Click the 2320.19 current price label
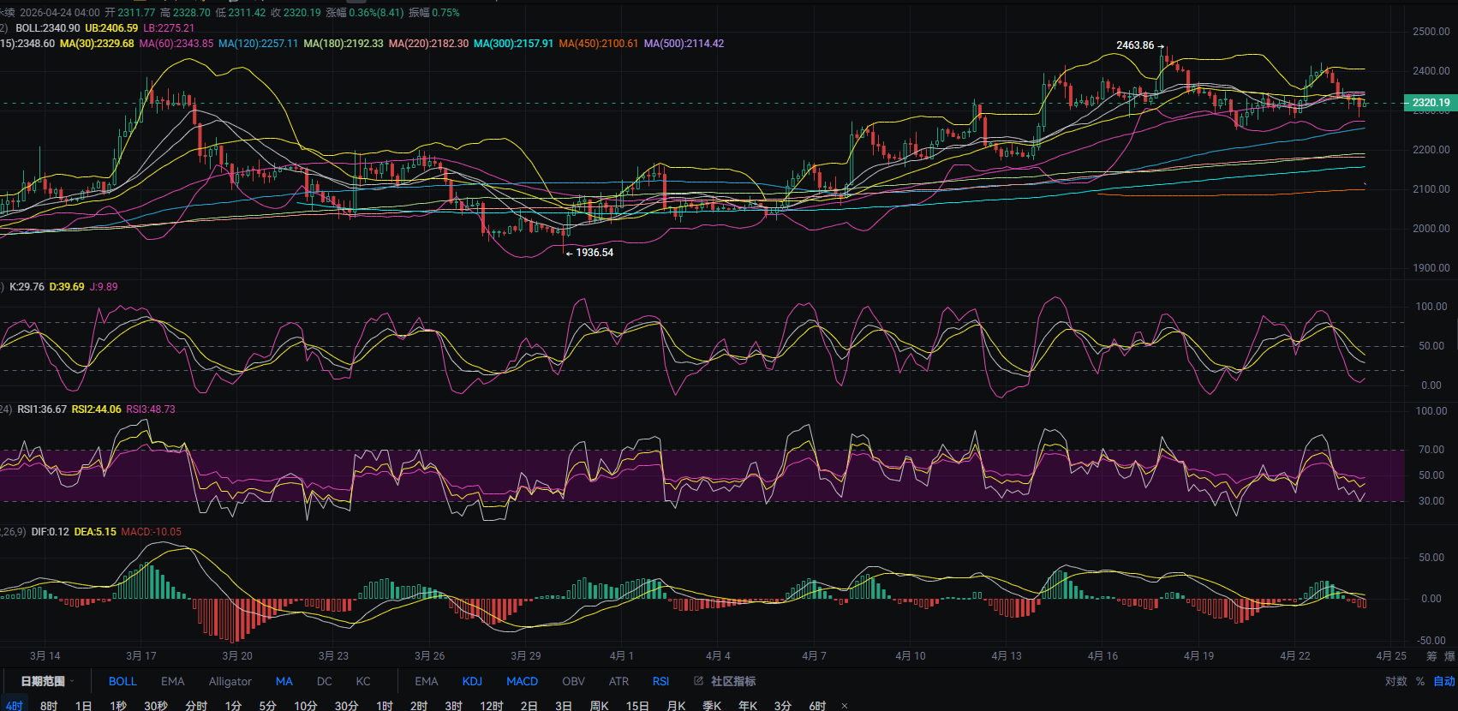Screen dimensions: 1458x711 click(1431, 103)
